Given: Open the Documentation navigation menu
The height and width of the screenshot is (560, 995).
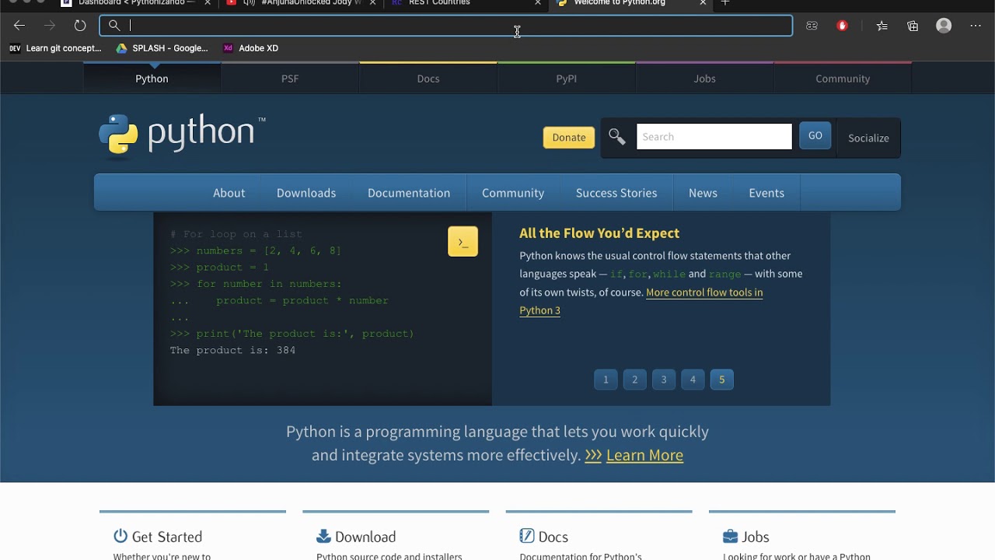Looking at the screenshot, I should click(409, 193).
